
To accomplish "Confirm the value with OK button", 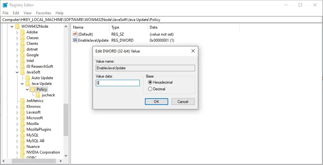I will click(156, 102).
